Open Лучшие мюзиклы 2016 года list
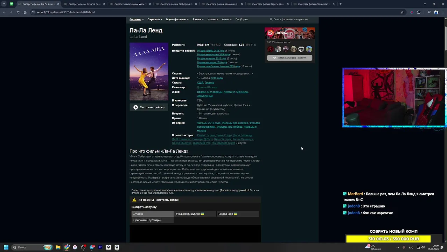The image size is (447, 252). click(x=212, y=62)
